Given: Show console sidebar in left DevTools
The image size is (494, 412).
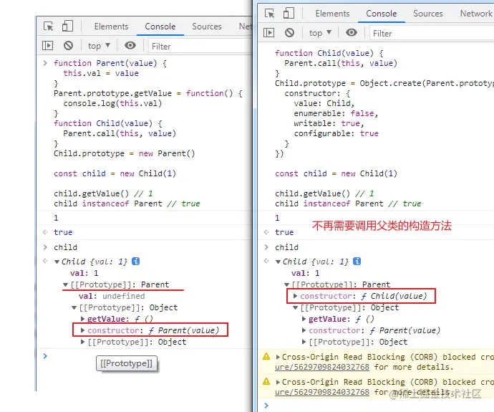Looking at the screenshot, I should tap(47, 46).
